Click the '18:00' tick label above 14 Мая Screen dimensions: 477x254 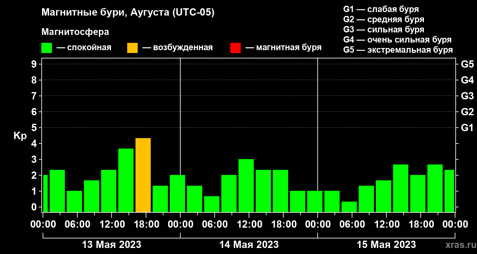283,224
